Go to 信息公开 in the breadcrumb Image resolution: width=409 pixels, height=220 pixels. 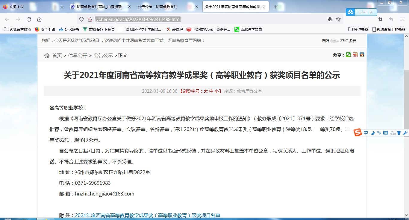coord(78,55)
